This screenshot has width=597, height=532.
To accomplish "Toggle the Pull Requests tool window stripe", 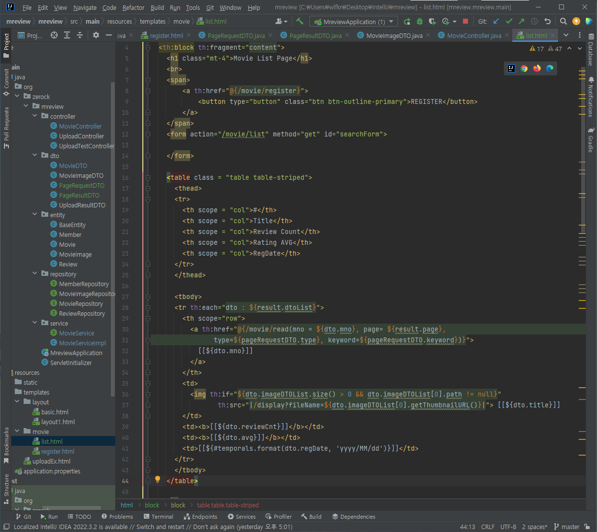I will coord(6,128).
